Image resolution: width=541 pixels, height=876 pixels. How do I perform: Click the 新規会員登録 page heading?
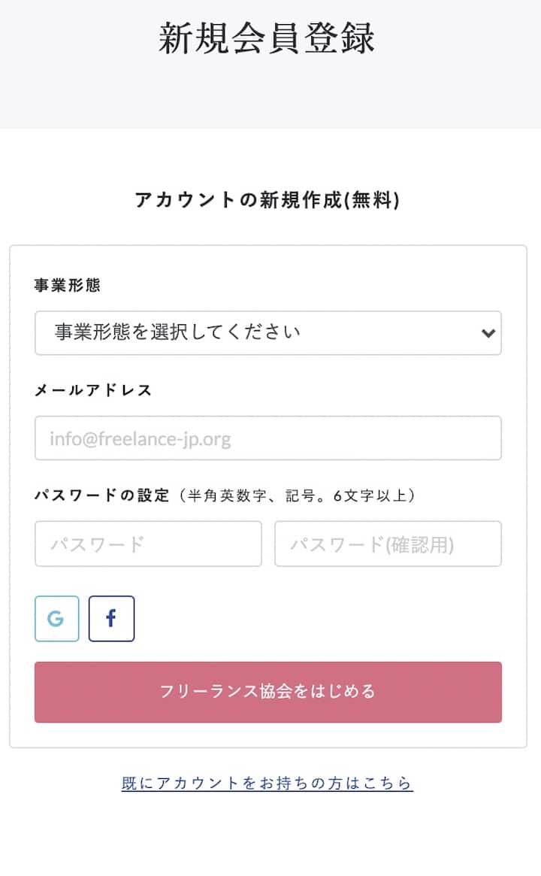click(267, 38)
